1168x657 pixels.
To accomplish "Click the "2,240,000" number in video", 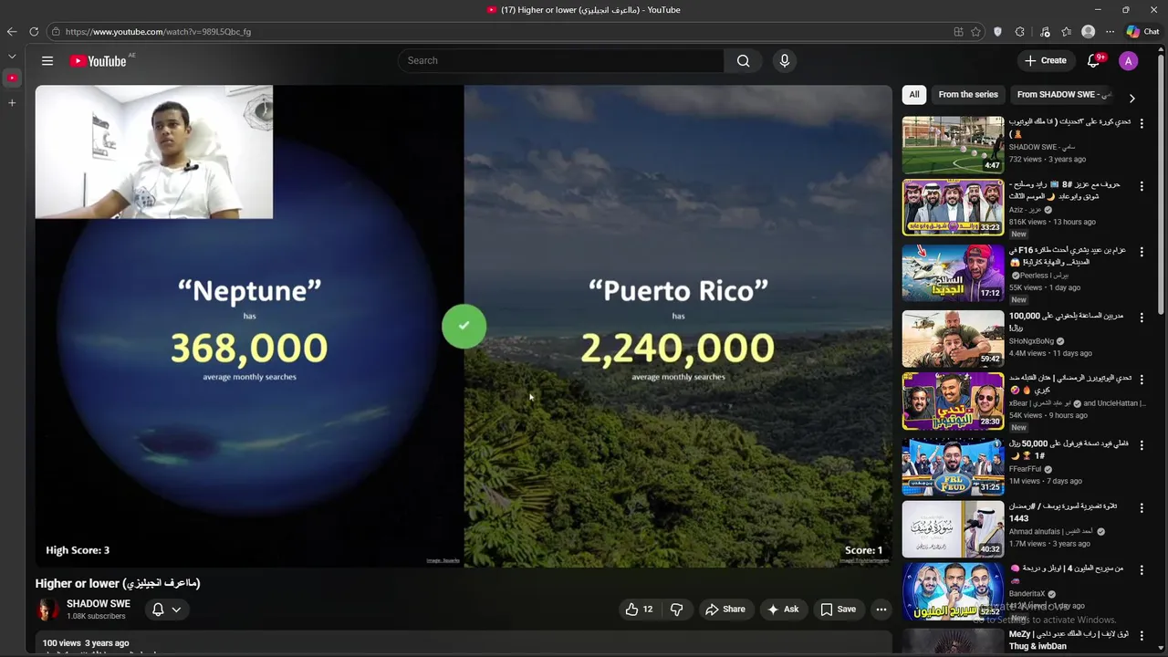I will (678, 348).
